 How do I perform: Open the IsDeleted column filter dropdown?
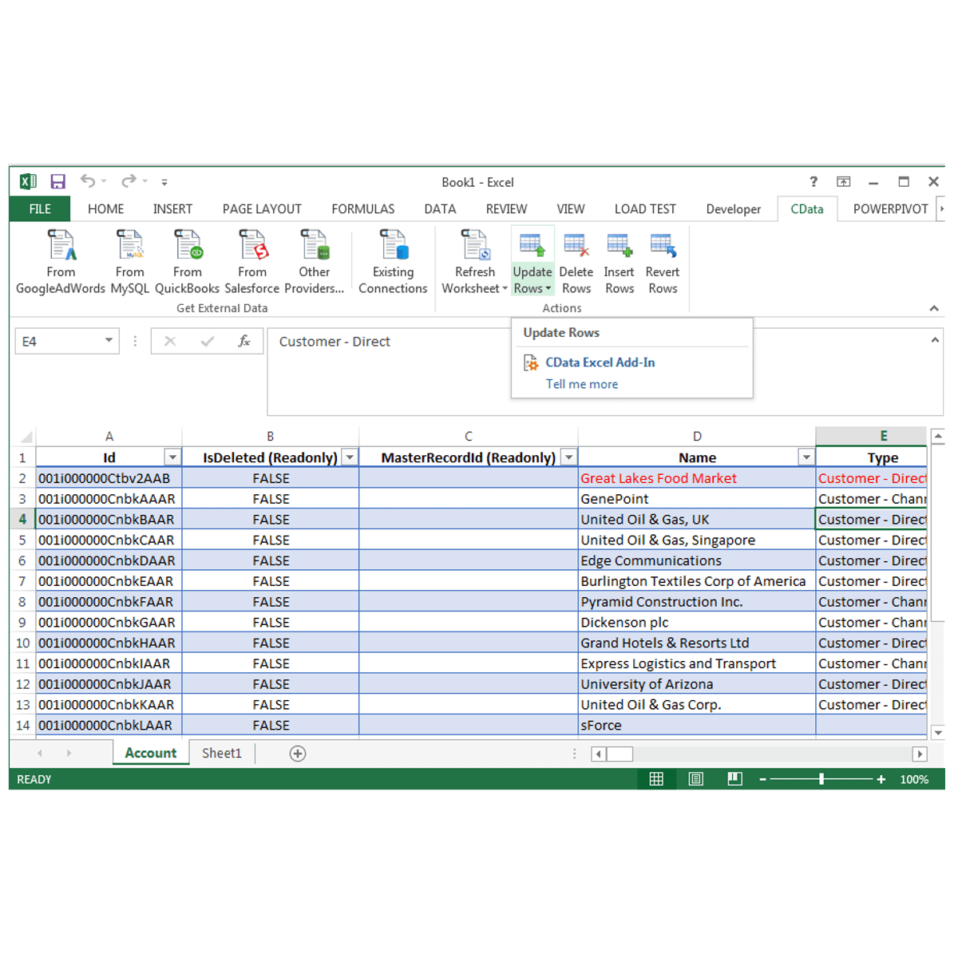350,457
